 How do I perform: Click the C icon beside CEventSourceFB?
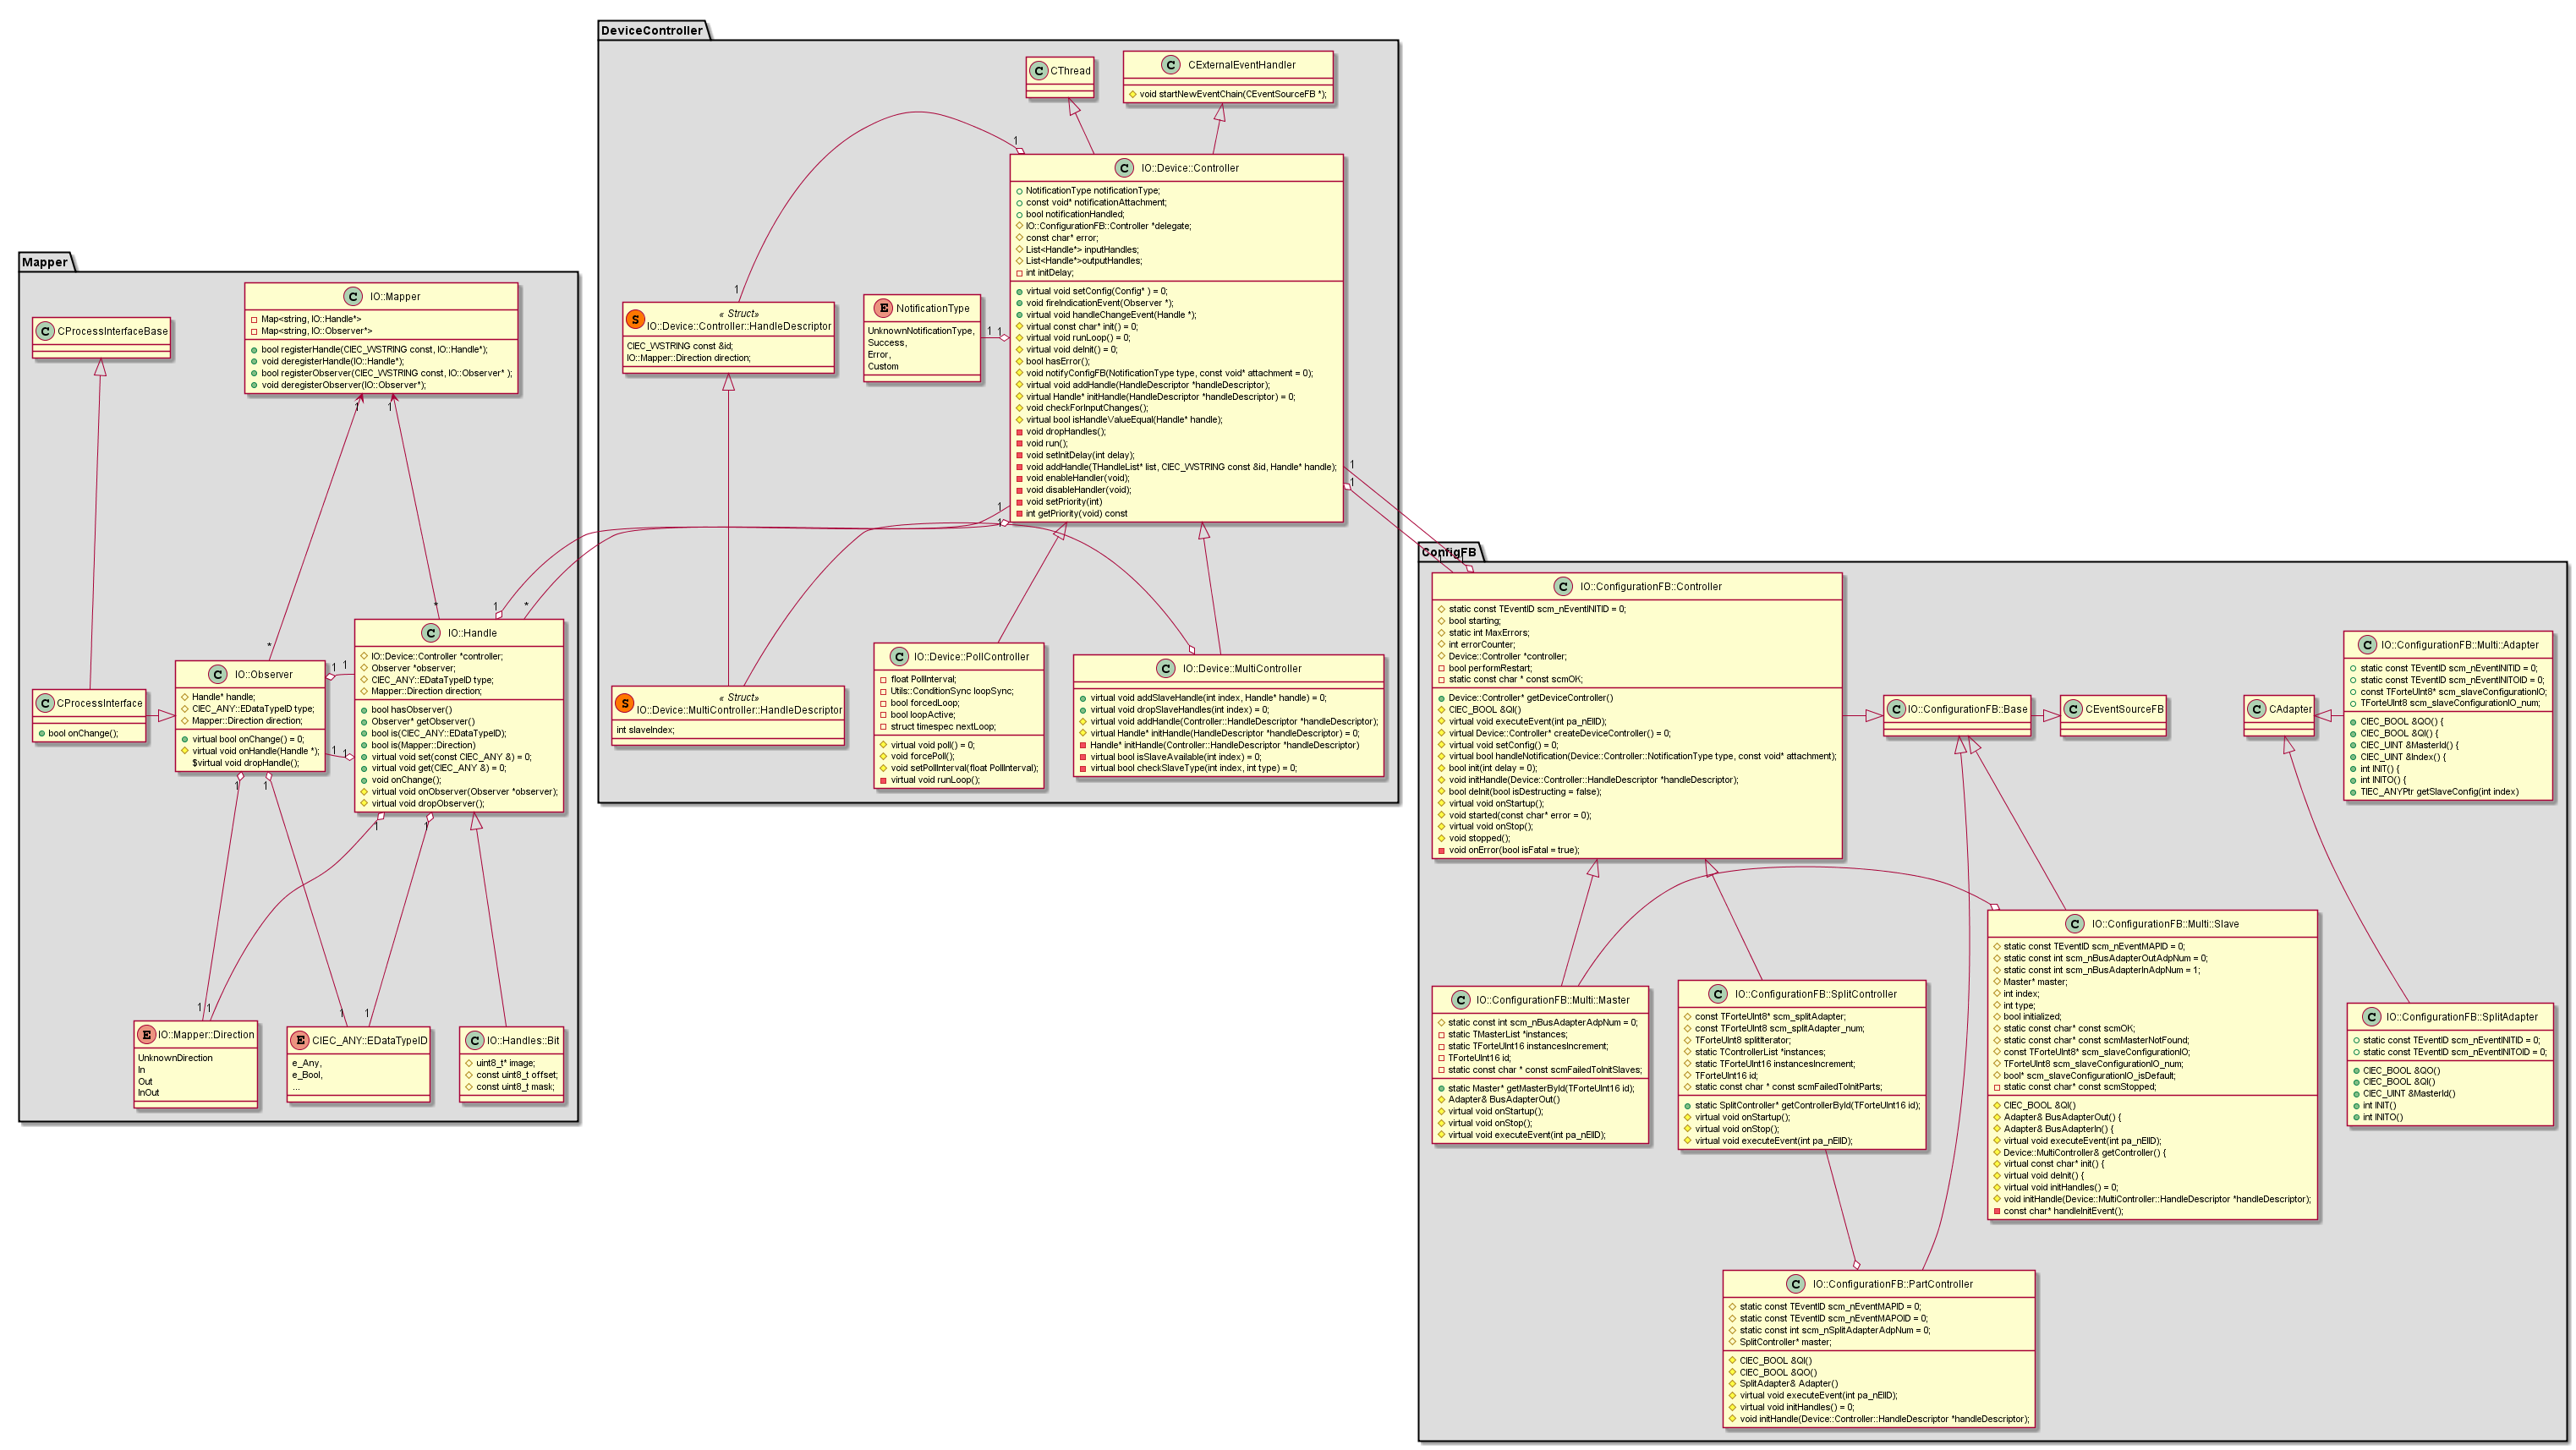(x=2073, y=709)
